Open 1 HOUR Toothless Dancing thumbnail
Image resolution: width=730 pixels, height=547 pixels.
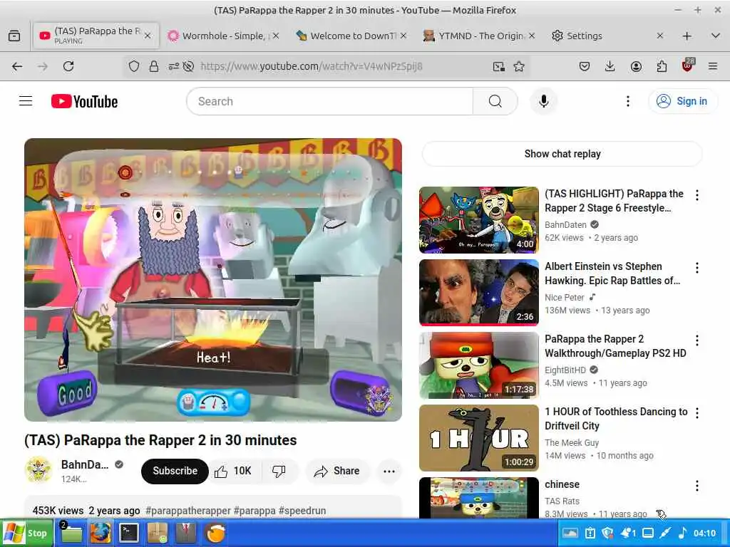pyautogui.click(x=478, y=438)
